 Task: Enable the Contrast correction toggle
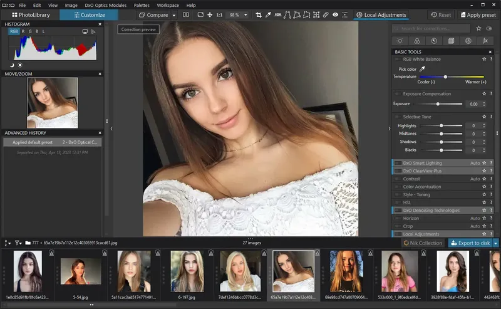click(x=398, y=179)
